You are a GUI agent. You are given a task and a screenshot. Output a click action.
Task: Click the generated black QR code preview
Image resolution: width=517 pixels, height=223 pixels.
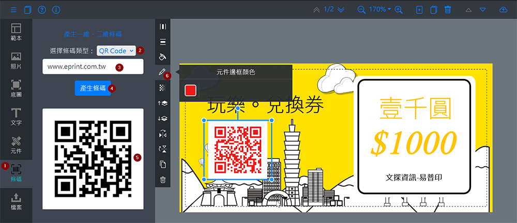[93, 159]
